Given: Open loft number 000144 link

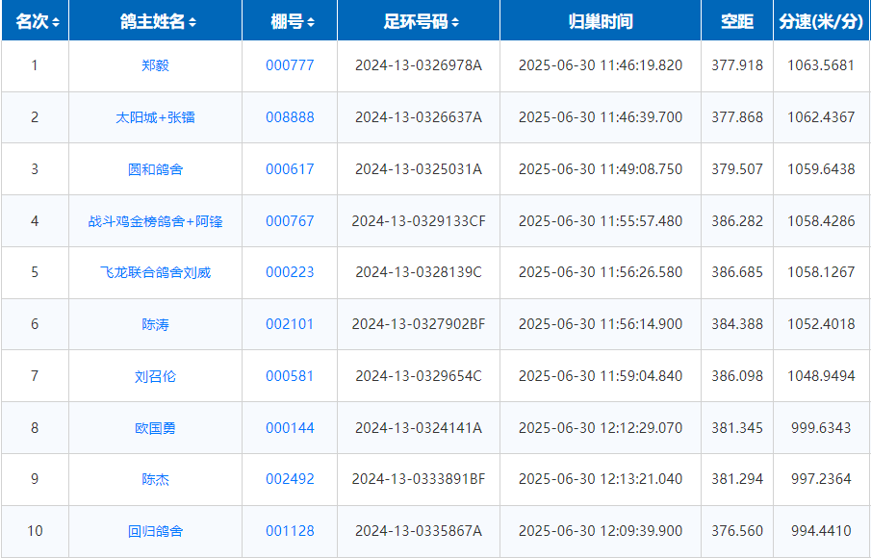Looking at the screenshot, I should [x=290, y=428].
